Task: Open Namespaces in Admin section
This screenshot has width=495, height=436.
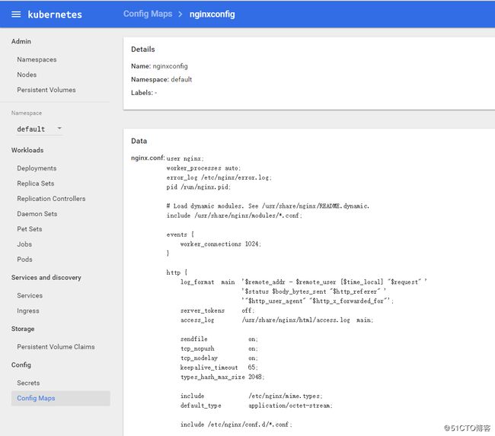Action: coord(37,59)
